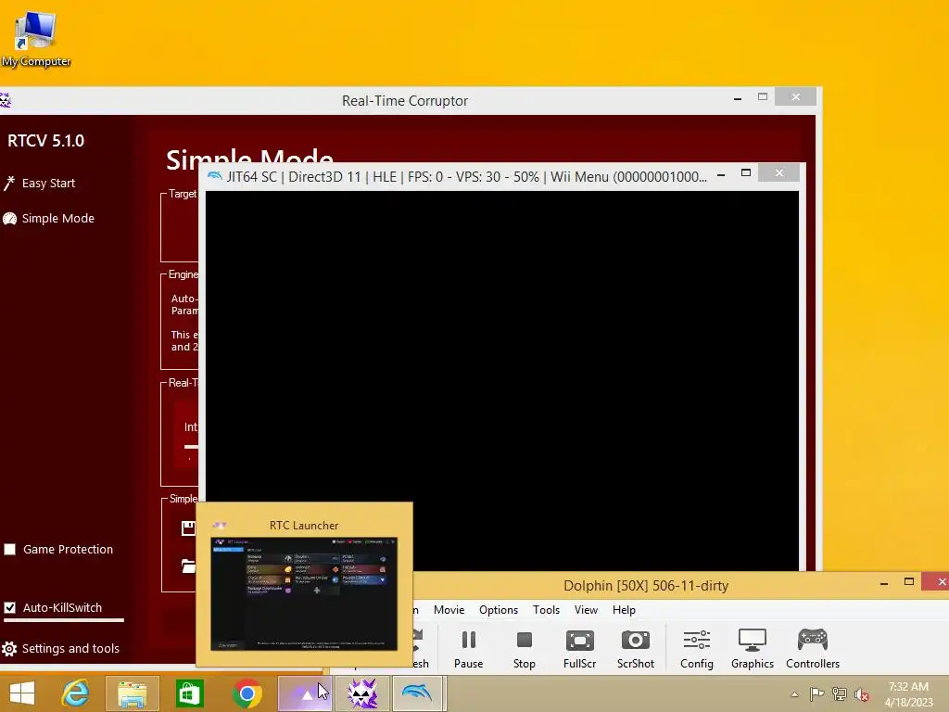Click the intensity slider in Real-Time panel
This screenshot has width=949, height=712.
(191, 447)
